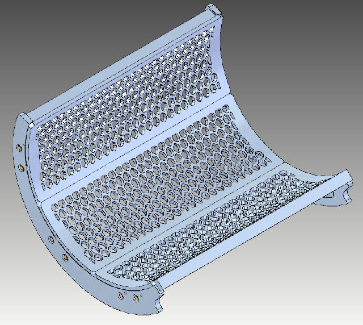The width and height of the screenshot is (363, 325).
Task: Select the rightmost gold hole on bottom flange
Action: (x=136, y=298)
